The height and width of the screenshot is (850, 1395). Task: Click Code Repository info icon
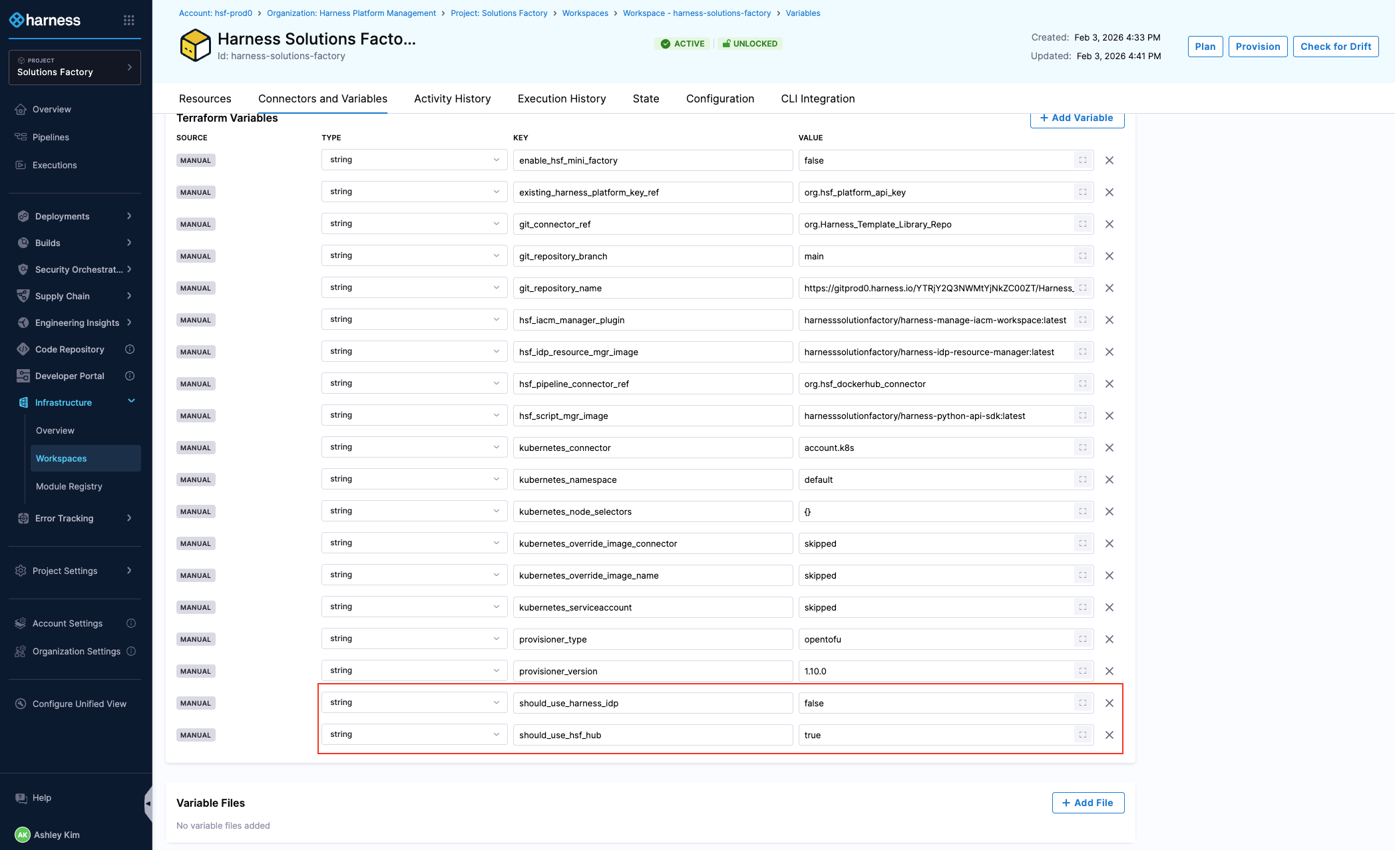pyautogui.click(x=130, y=349)
